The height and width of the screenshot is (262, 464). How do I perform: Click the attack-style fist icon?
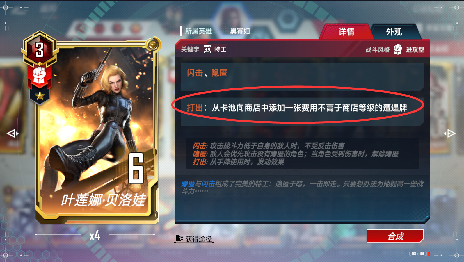coord(398,49)
